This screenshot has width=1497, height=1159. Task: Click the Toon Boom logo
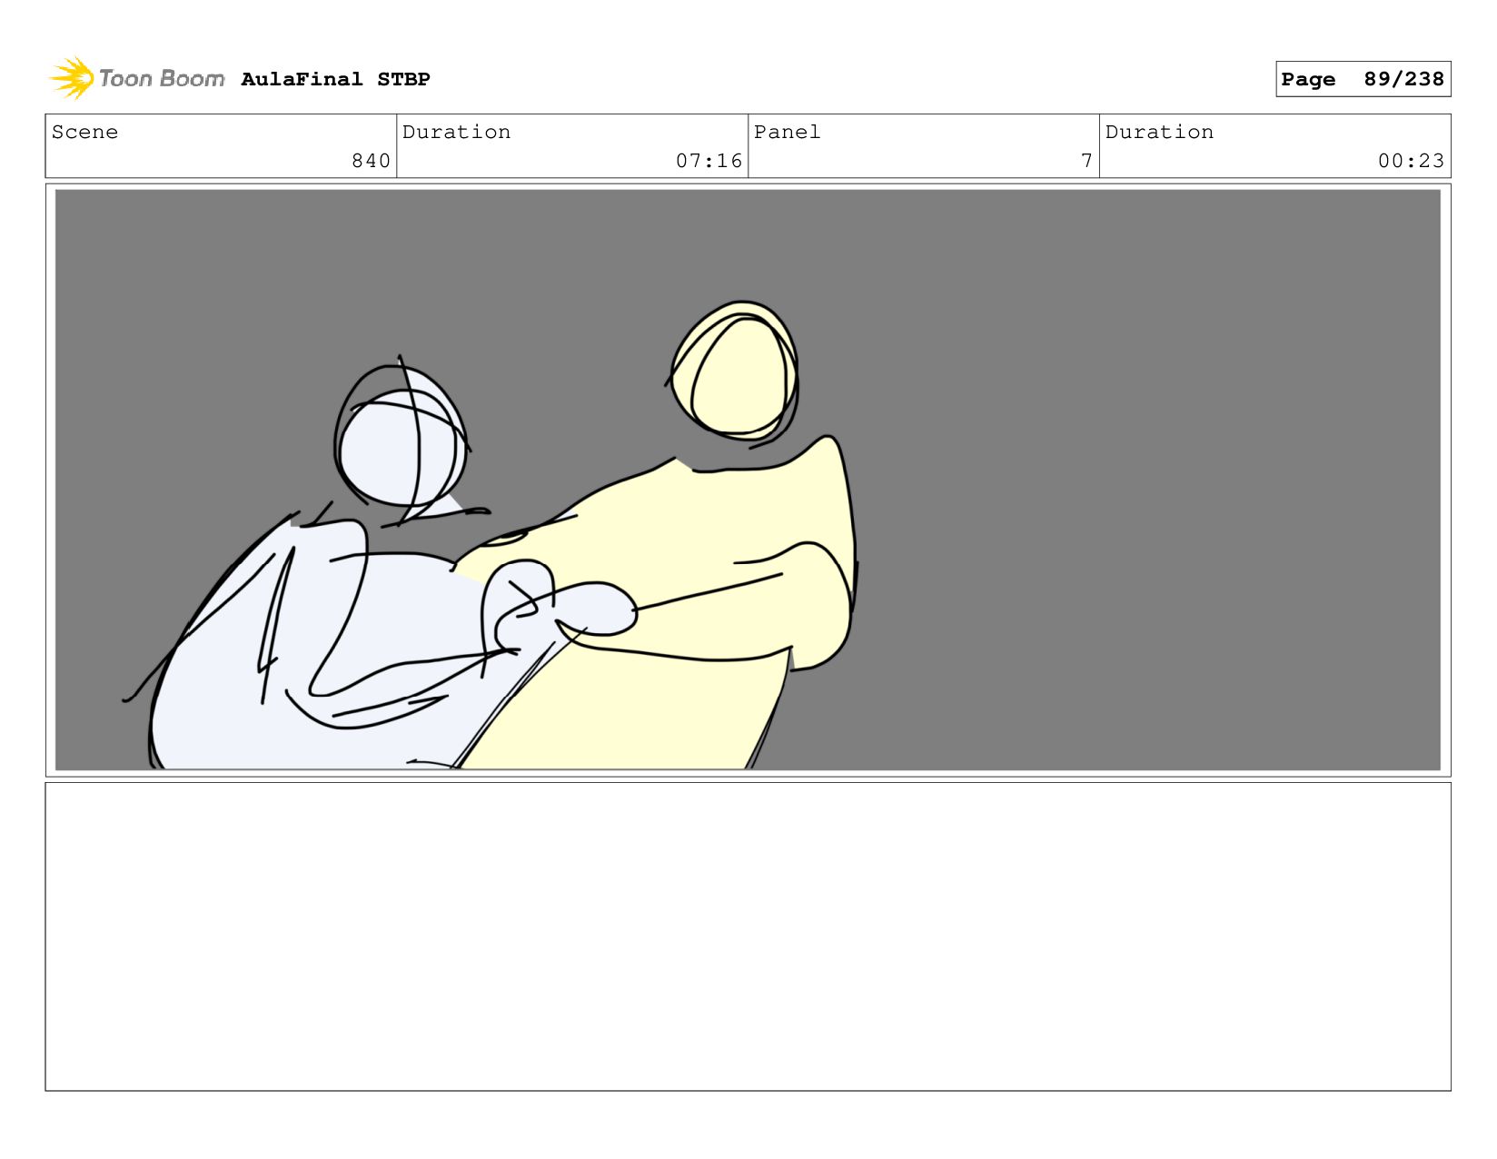point(136,78)
